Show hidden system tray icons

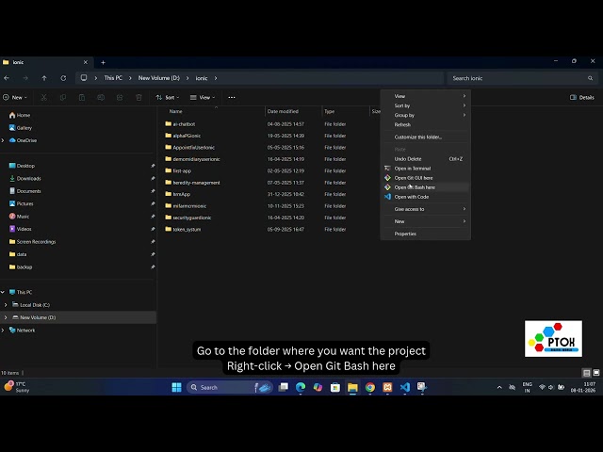pos(499,387)
